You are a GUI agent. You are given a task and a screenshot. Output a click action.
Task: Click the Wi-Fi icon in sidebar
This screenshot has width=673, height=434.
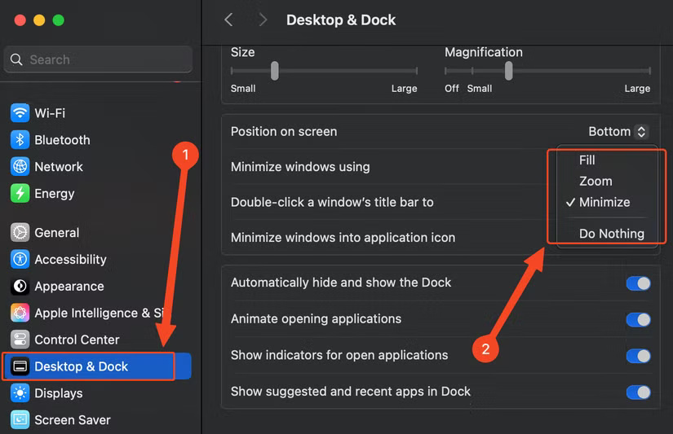20,113
